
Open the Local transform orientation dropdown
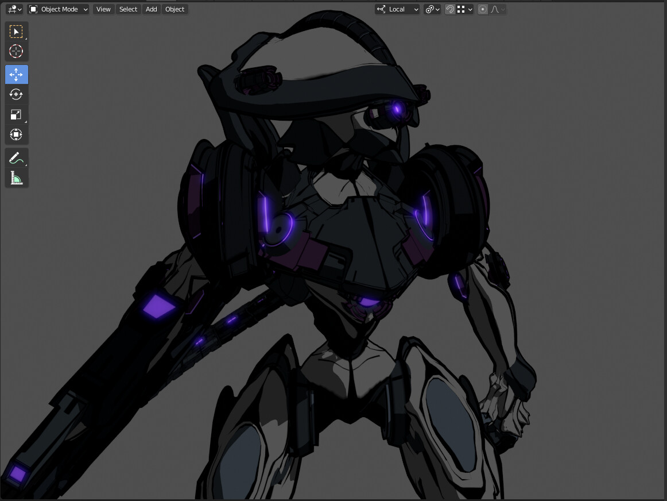point(397,9)
